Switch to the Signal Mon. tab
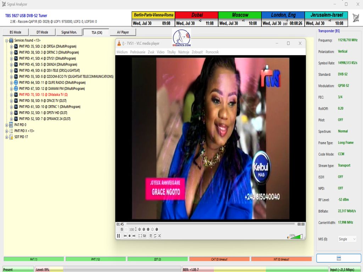363x272 pixels. coord(69,32)
